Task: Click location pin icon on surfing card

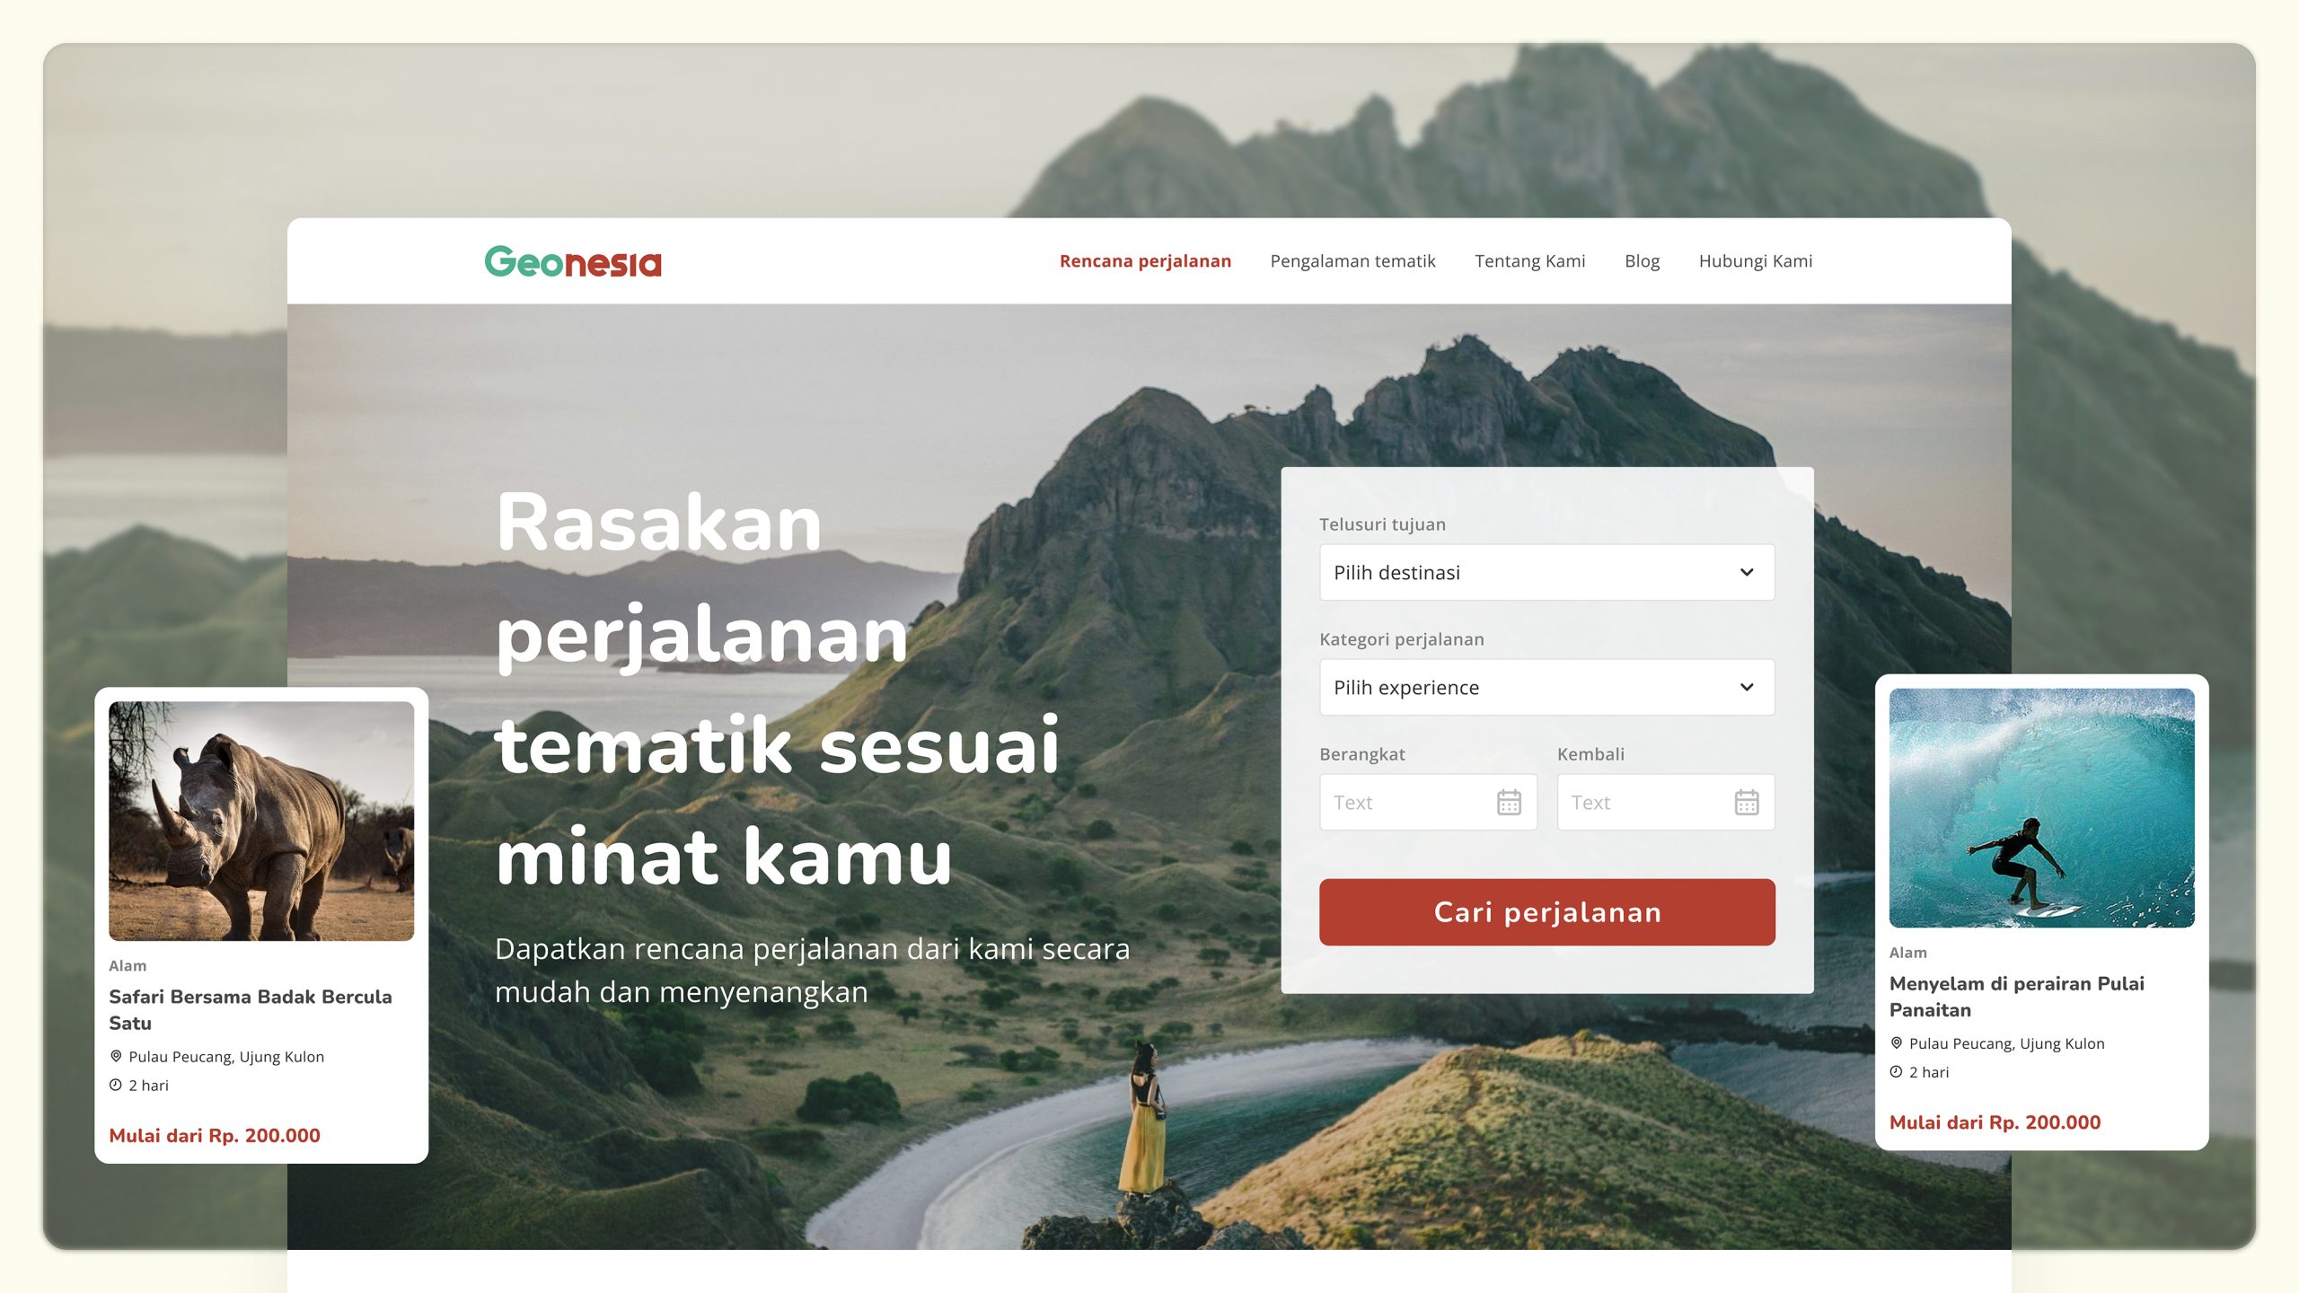Action: pos(1896,1042)
